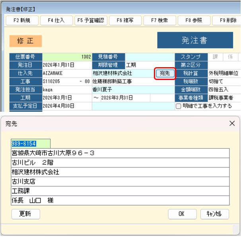Click the empty 見積番号 field

pyautogui.click(x=150, y=57)
